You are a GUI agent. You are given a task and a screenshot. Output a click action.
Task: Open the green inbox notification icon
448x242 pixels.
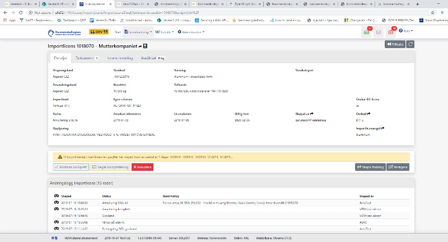coord(366,32)
